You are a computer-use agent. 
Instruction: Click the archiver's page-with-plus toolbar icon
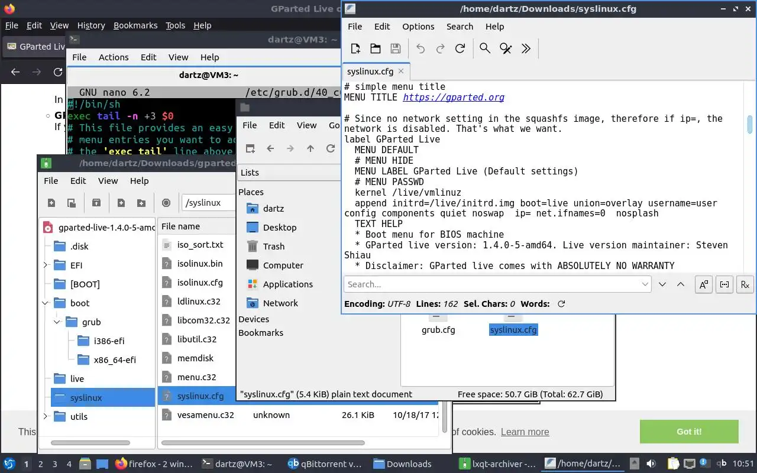(x=121, y=203)
